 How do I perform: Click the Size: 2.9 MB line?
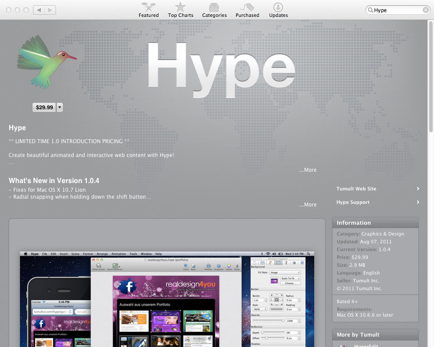coord(351,265)
